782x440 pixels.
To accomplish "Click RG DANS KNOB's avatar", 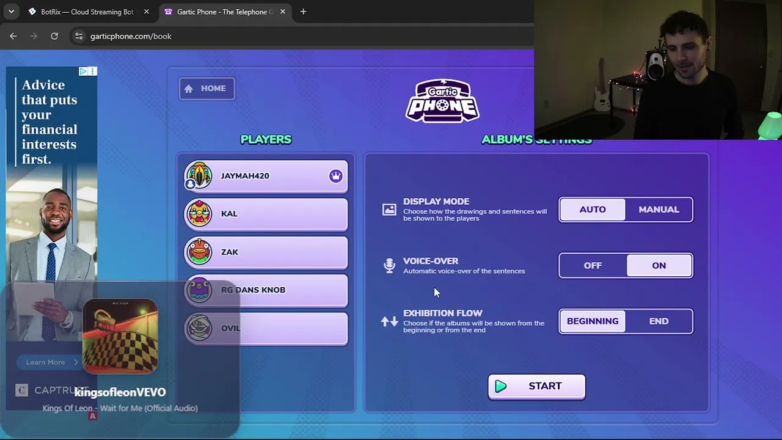I will 199,290.
